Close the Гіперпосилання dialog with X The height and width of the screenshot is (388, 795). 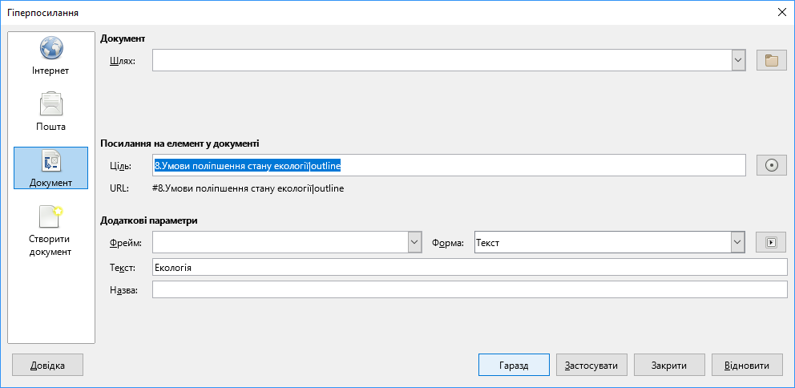781,13
